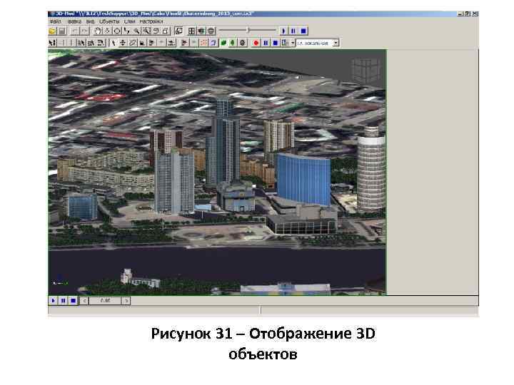514x385 pixels.
Task: Minimize the 3D application window
Action: (x=460, y=14)
